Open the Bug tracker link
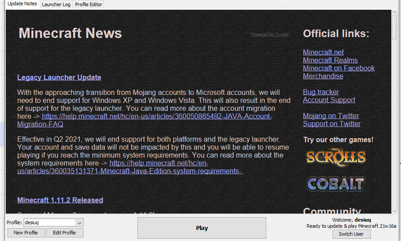 pyautogui.click(x=321, y=92)
